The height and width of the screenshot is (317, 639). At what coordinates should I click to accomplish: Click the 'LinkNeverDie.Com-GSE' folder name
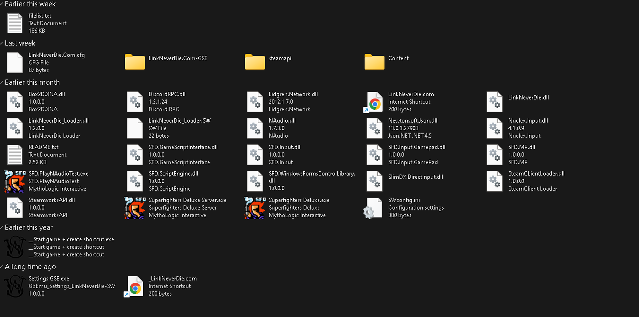pos(178,58)
